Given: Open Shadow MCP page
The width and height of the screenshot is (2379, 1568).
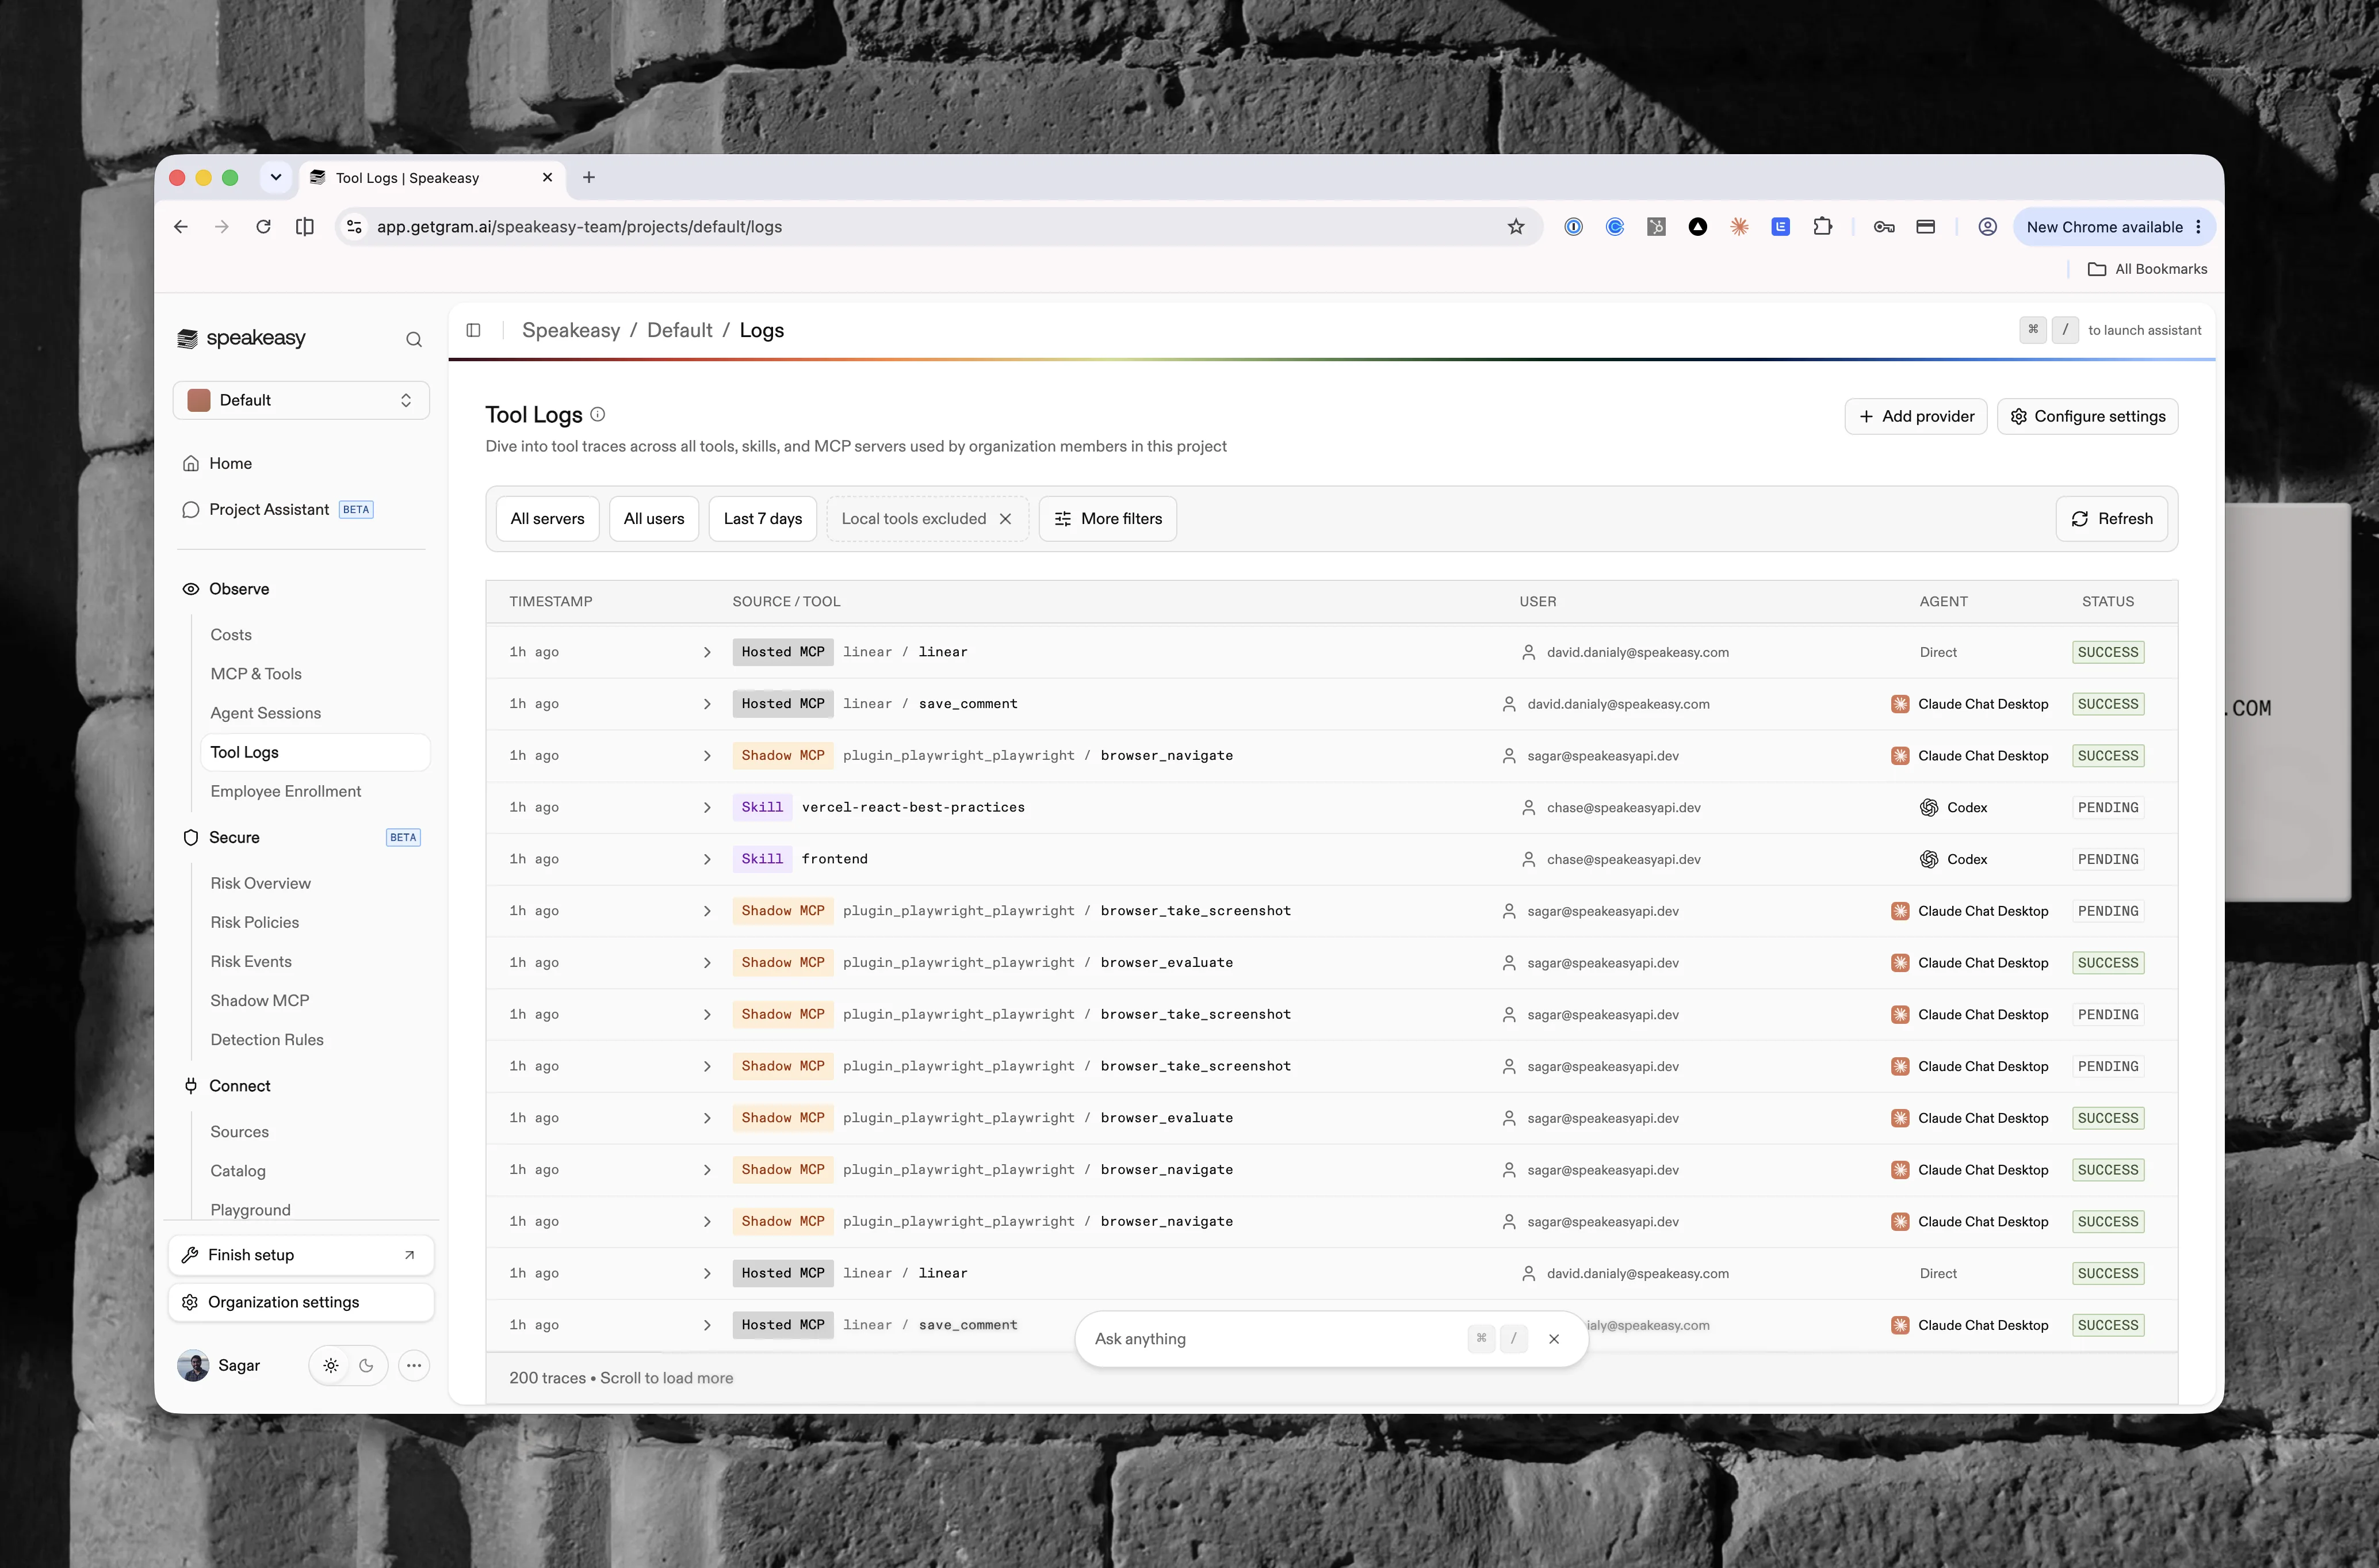Looking at the screenshot, I should pyautogui.click(x=260, y=1000).
